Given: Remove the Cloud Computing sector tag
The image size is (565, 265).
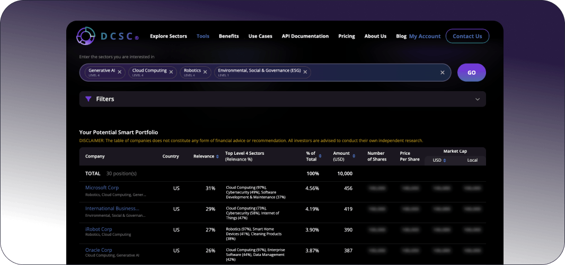Looking at the screenshot, I should click(171, 72).
